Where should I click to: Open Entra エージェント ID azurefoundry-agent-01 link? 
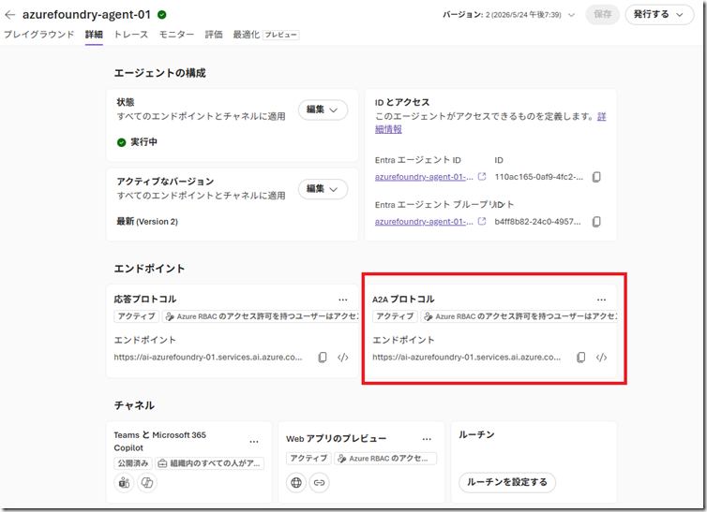424,177
